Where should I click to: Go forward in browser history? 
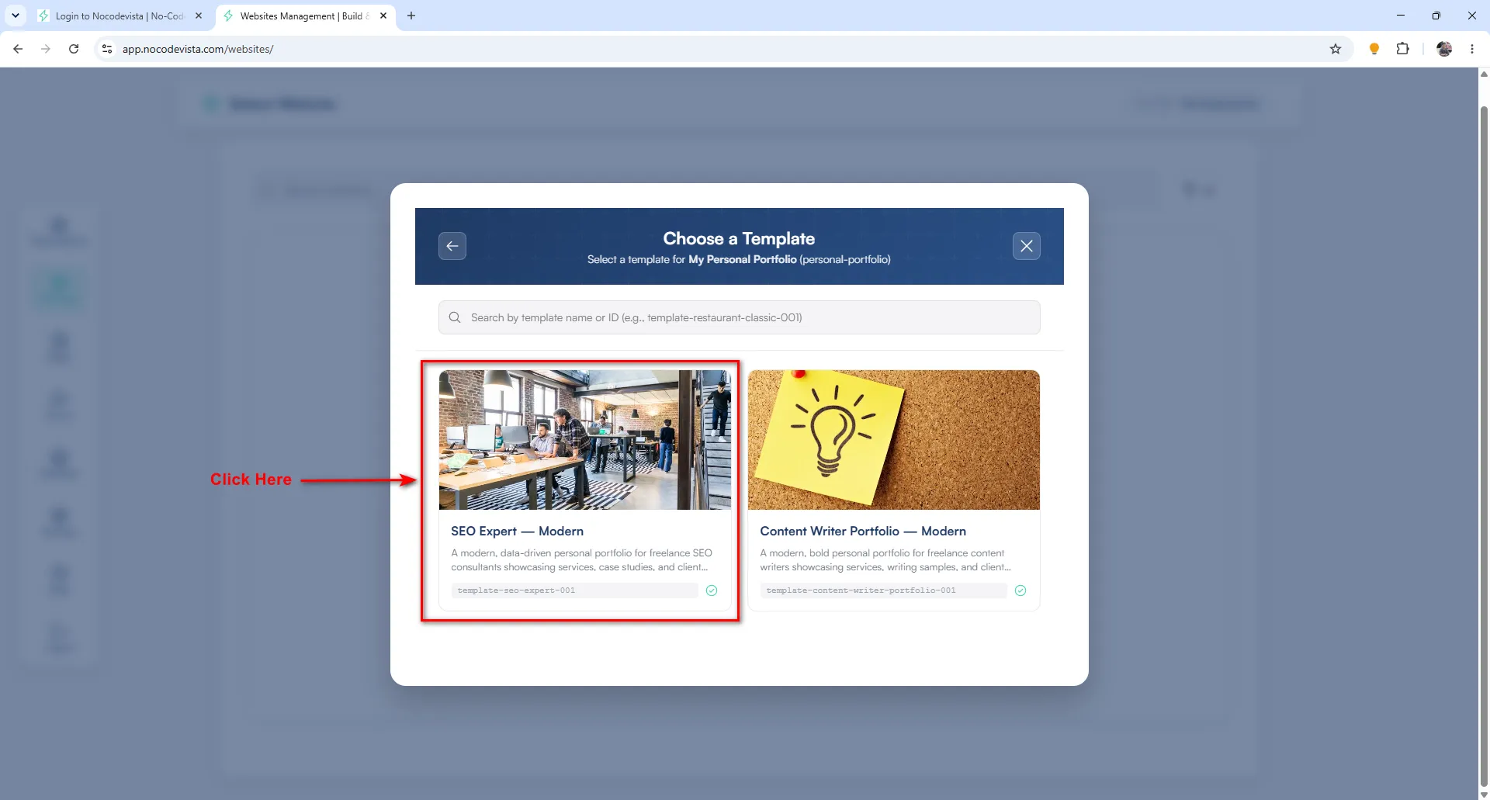pyautogui.click(x=46, y=49)
